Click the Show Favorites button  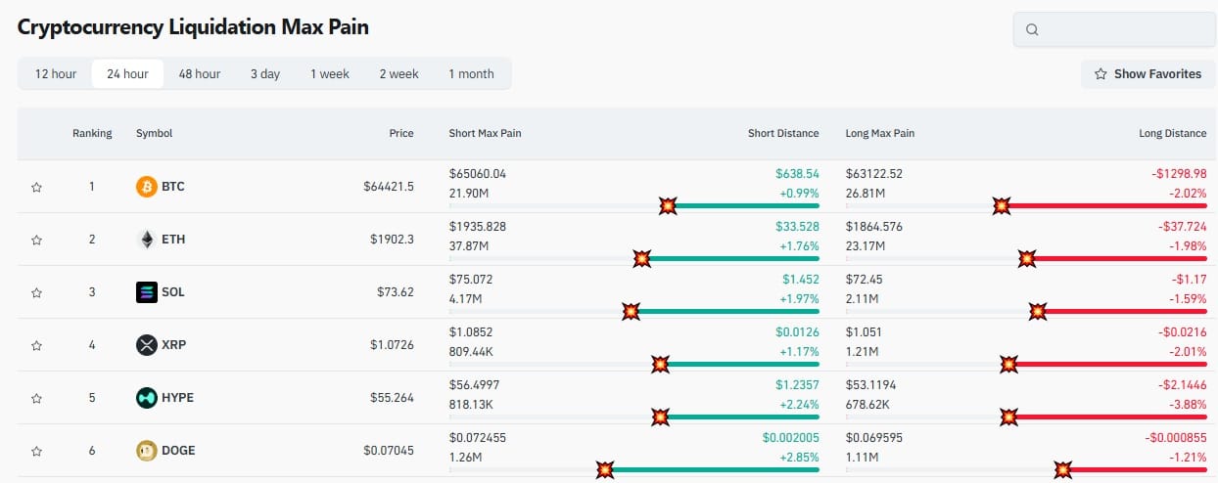click(1148, 74)
